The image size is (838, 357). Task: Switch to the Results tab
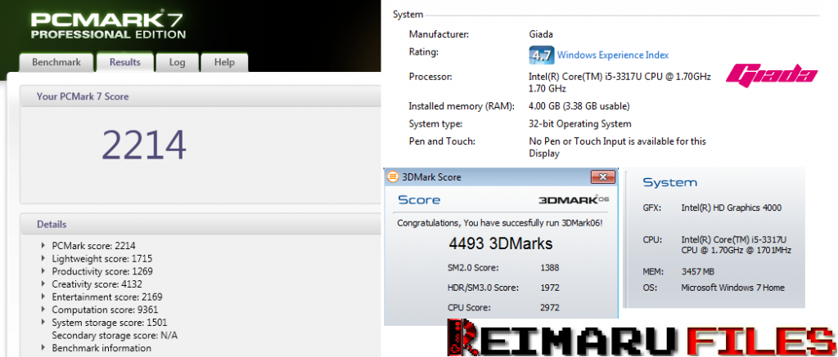(125, 62)
